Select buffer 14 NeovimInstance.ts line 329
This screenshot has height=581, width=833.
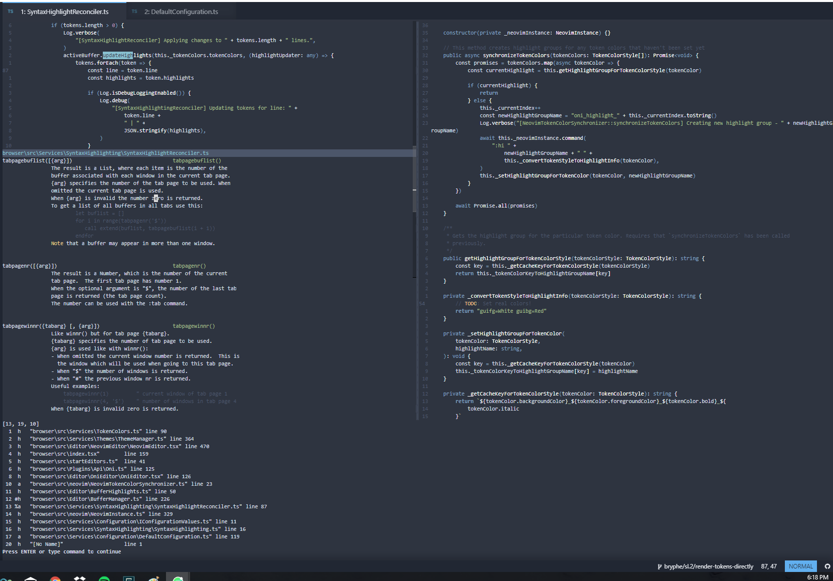coord(89,514)
